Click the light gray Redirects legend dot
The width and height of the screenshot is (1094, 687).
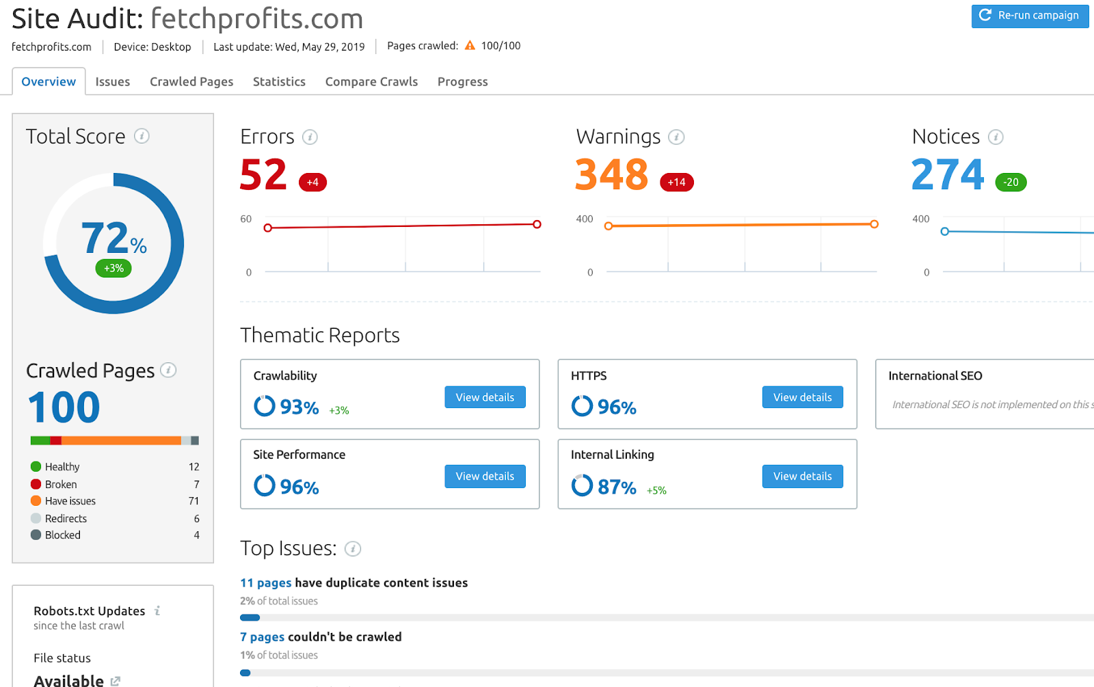coord(36,518)
